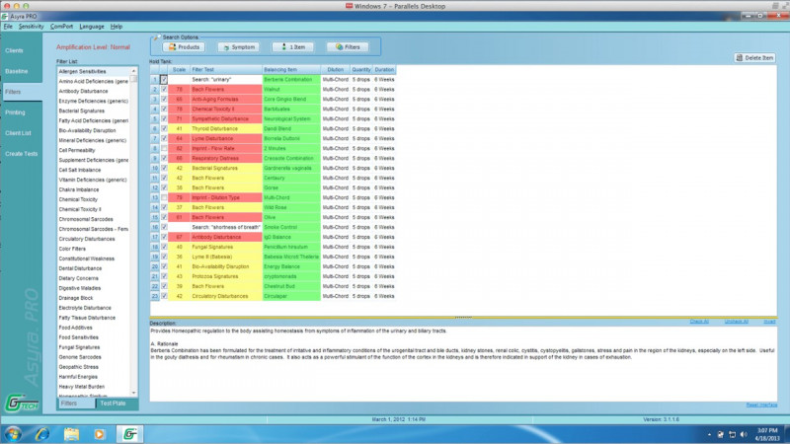Select the Penicillium hirsutum cell
Viewport: 790px width, 444px height.
coord(291,247)
